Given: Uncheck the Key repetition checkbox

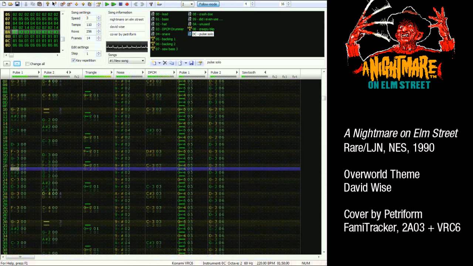Looking at the screenshot, I should 74,60.
